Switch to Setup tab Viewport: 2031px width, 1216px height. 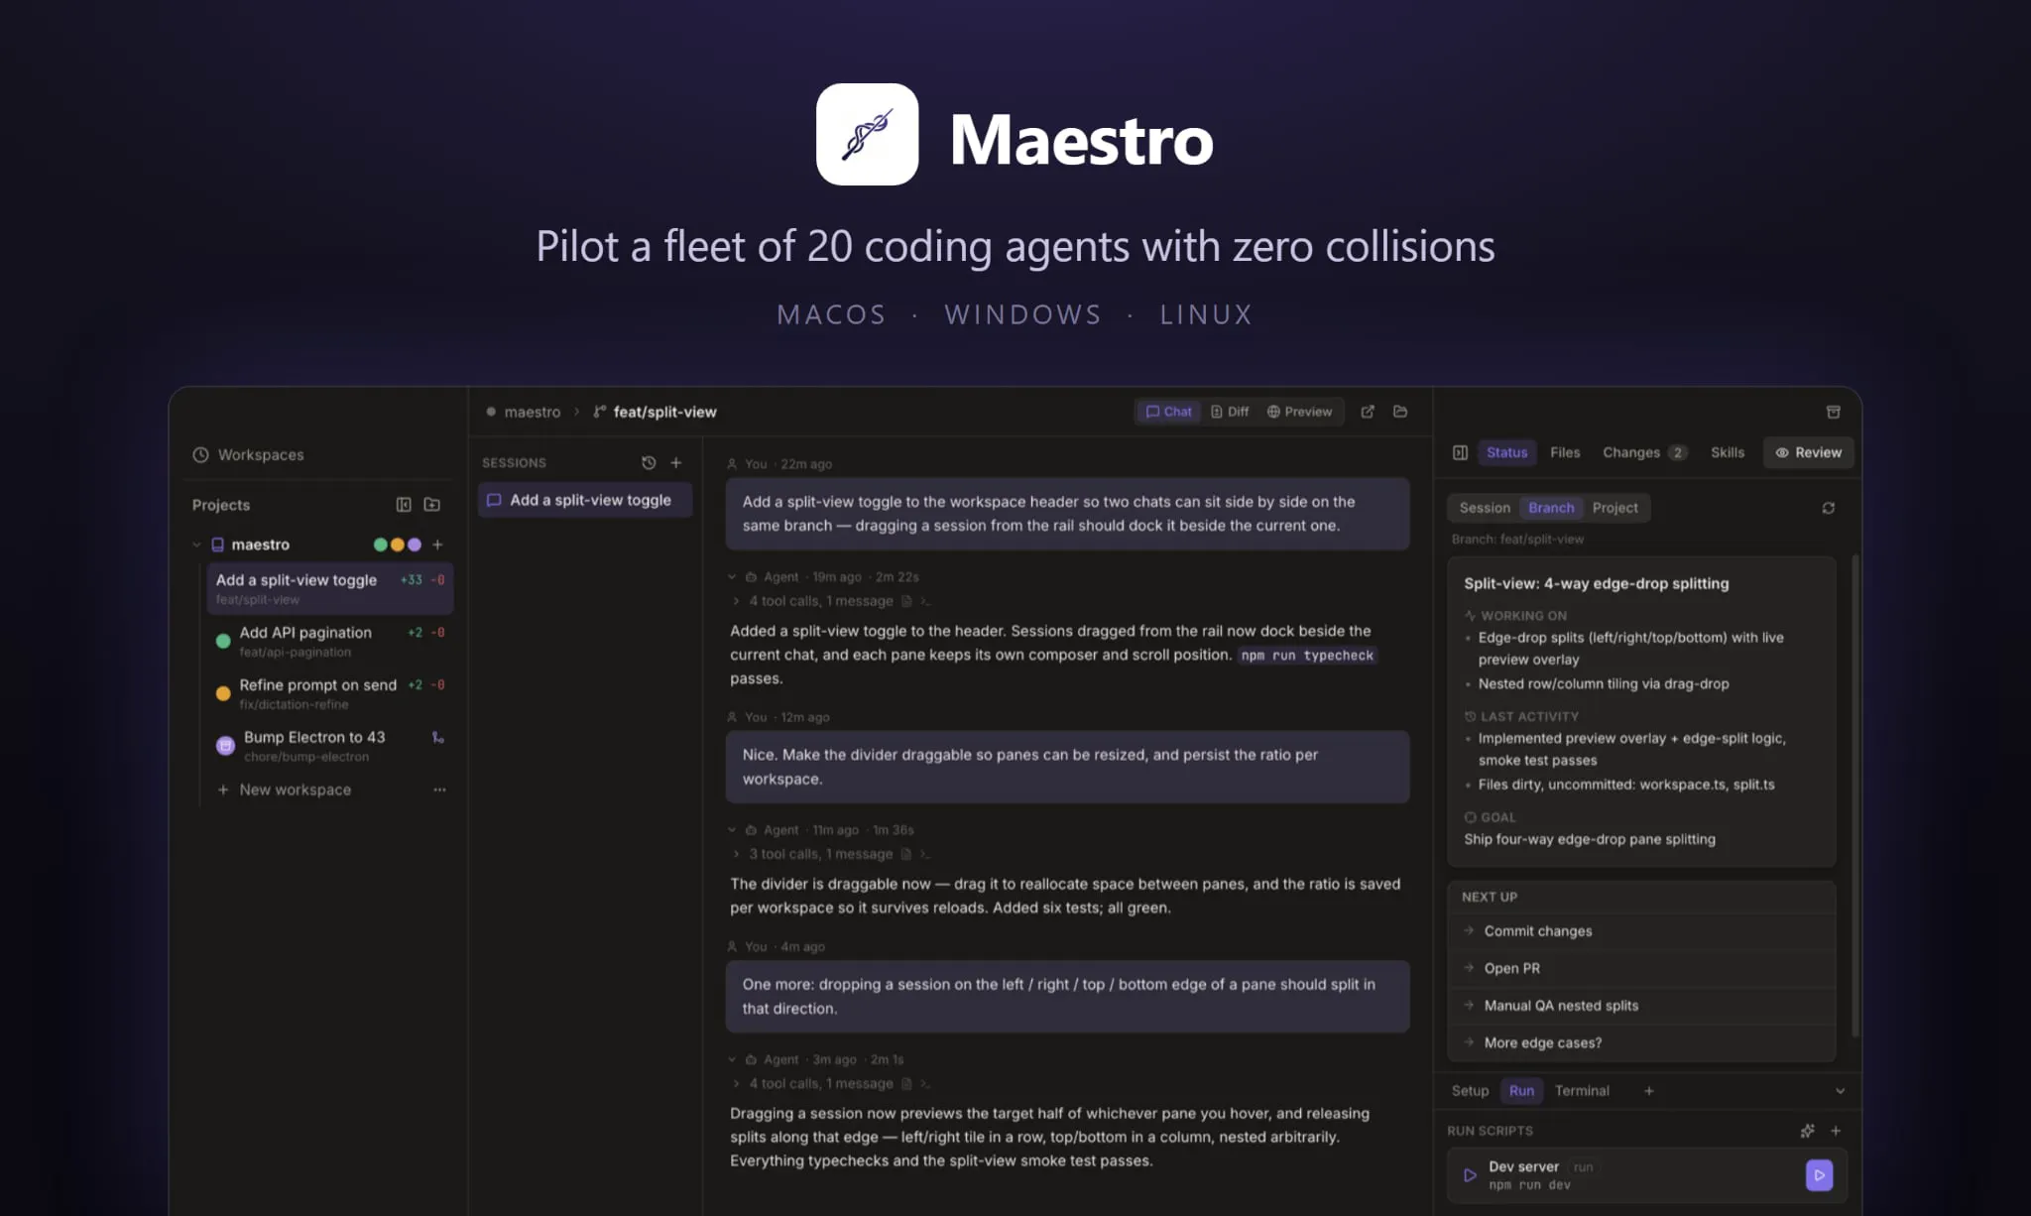click(x=1470, y=1091)
